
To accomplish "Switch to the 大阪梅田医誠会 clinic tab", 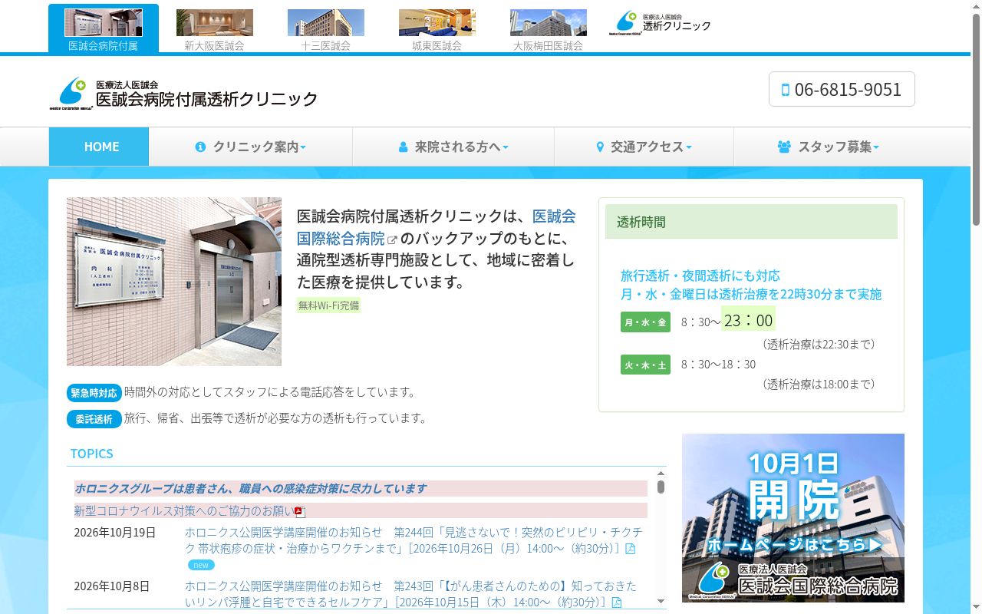I will coord(549,29).
